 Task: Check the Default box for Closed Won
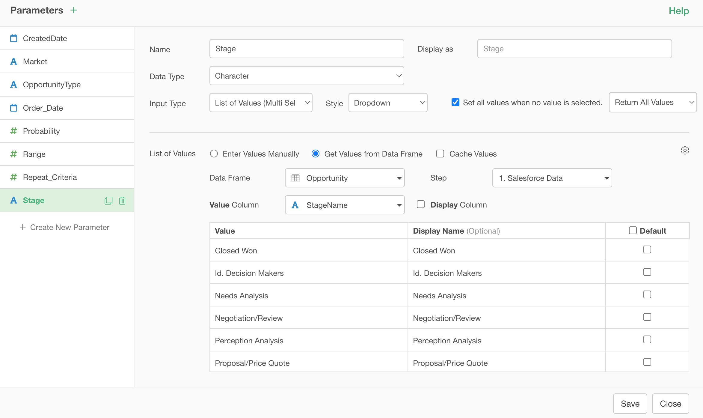click(647, 249)
